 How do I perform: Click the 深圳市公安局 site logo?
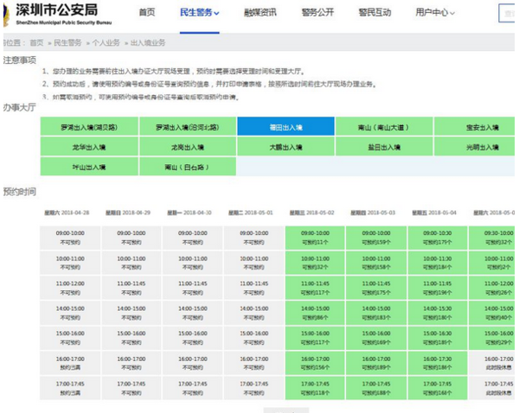click(x=58, y=14)
